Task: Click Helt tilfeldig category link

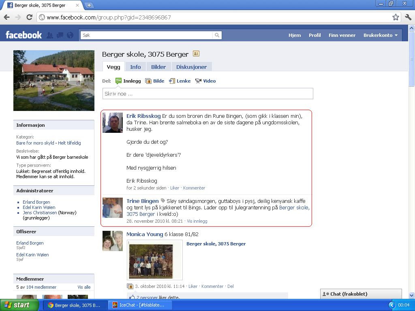Action: (69, 143)
